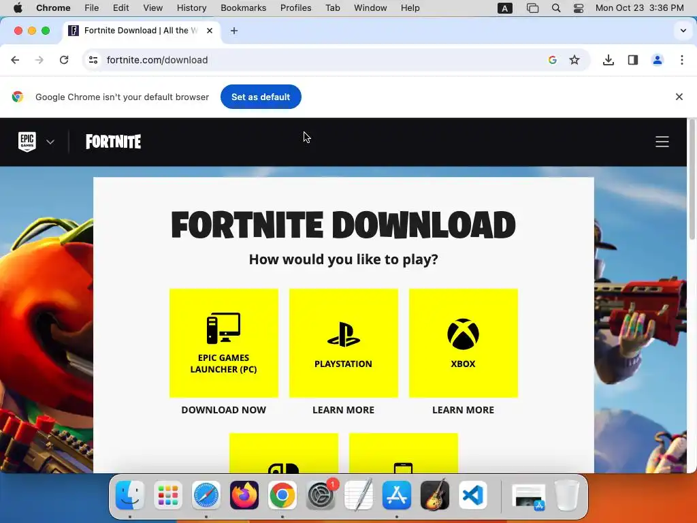The image size is (697, 523).
Task: Expand the tab search dropdown arrow
Action: click(683, 31)
